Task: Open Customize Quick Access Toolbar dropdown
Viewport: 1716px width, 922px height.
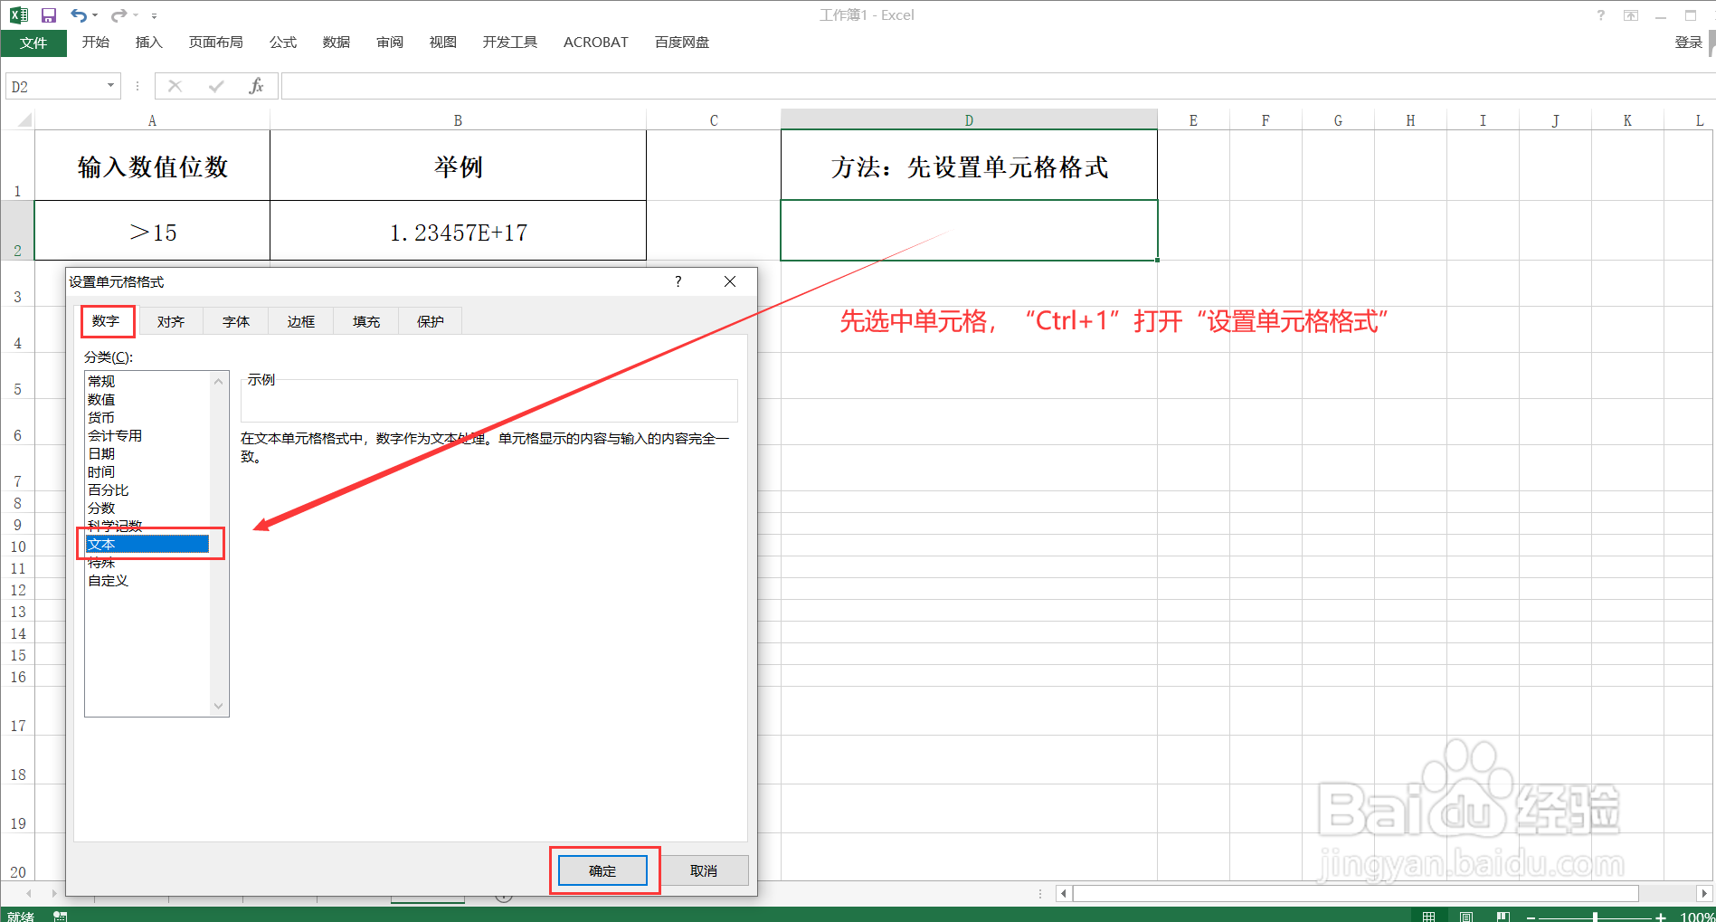Action: click(x=154, y=15)
